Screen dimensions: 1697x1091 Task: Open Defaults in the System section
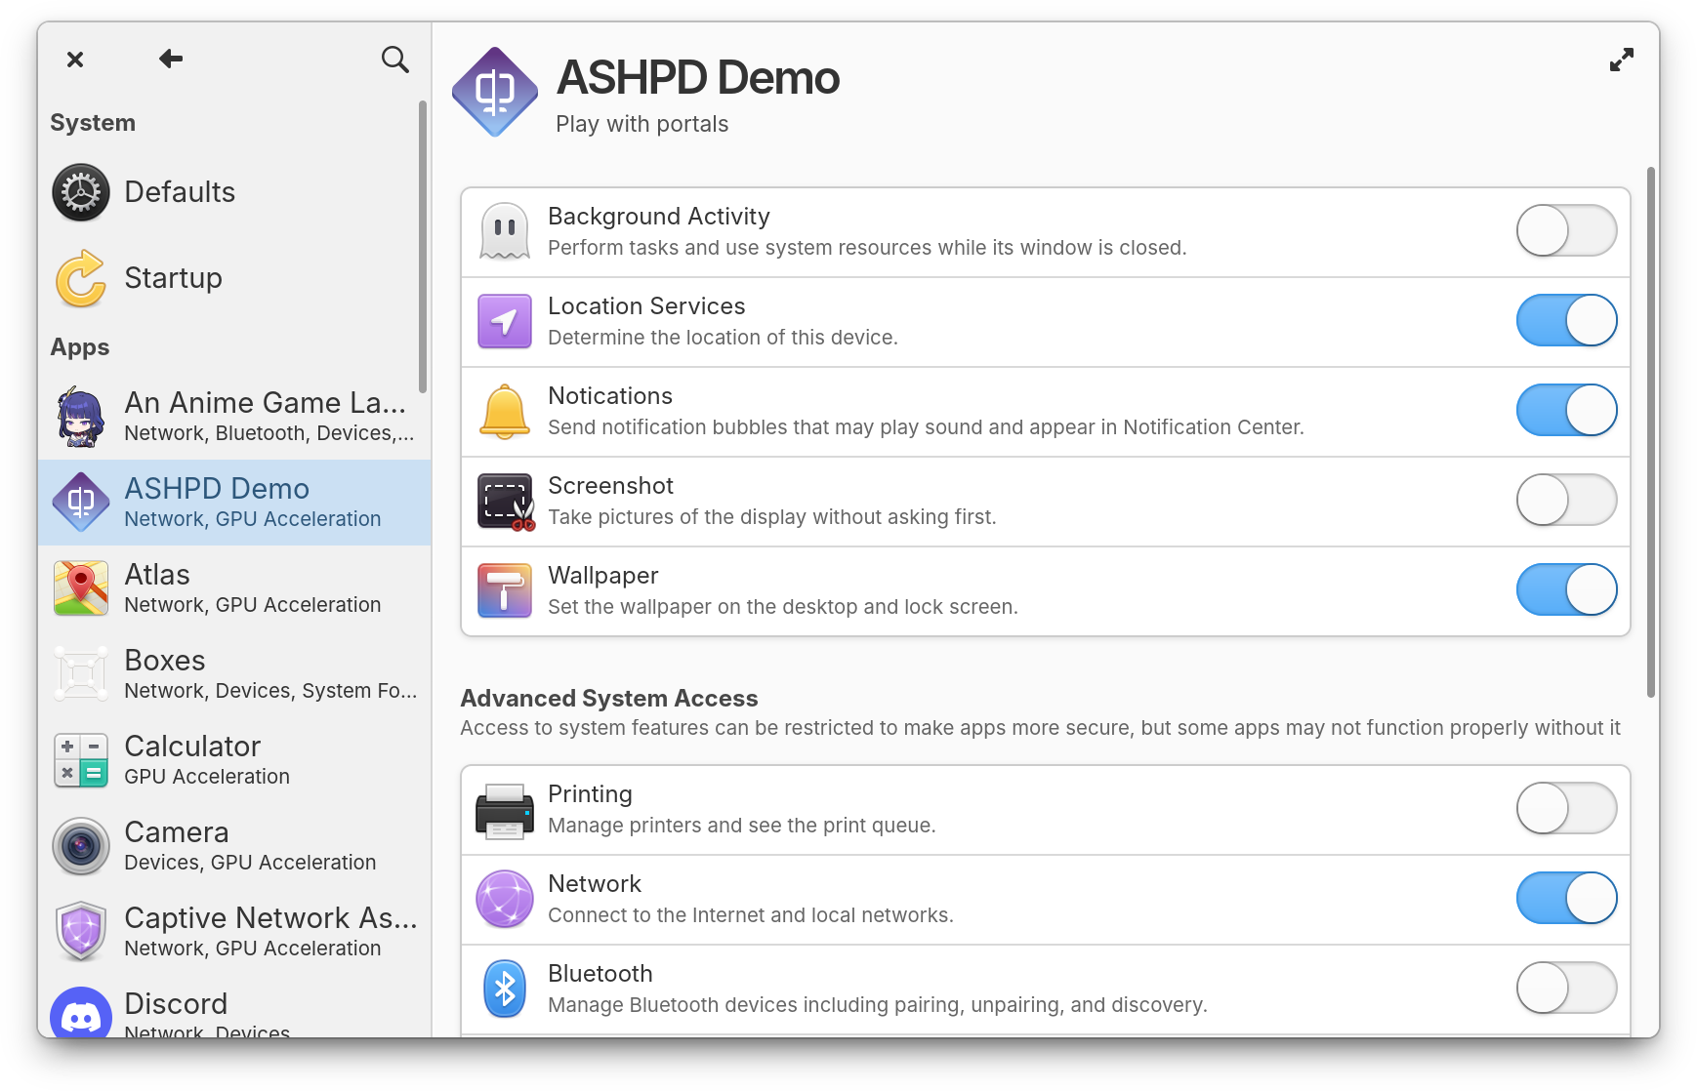(x=234, y=192)
